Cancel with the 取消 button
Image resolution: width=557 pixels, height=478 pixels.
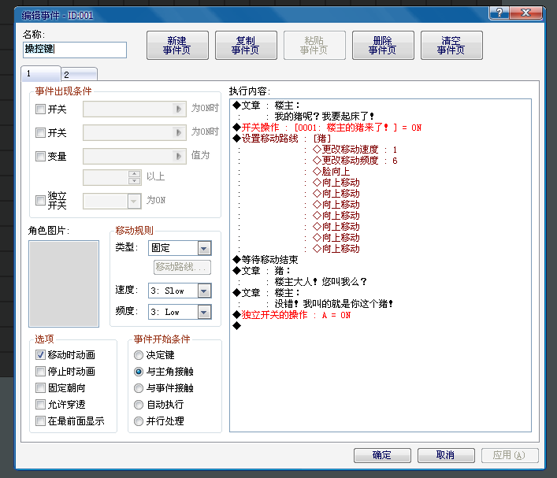446,455
